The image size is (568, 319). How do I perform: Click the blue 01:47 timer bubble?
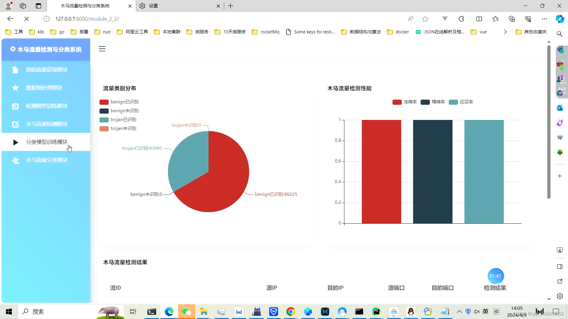496,276
